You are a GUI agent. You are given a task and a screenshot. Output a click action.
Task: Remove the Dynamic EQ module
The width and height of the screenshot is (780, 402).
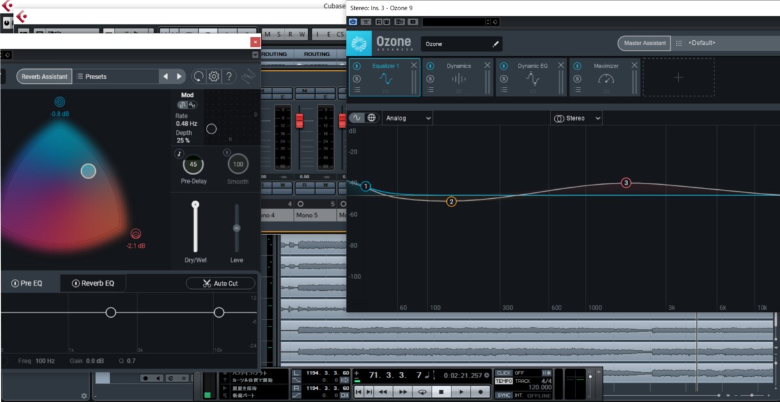[x=561, y=66]
